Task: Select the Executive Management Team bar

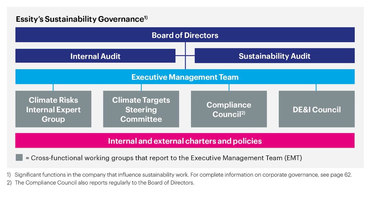Action: [185, 77]
